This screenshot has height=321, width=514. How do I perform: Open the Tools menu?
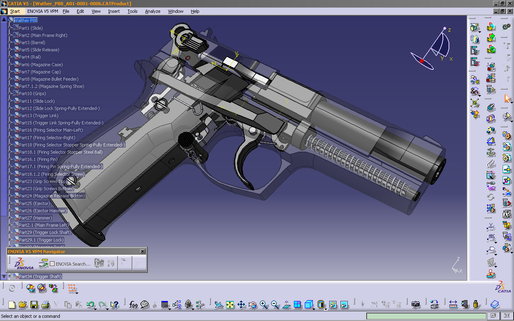click(133, 11)
